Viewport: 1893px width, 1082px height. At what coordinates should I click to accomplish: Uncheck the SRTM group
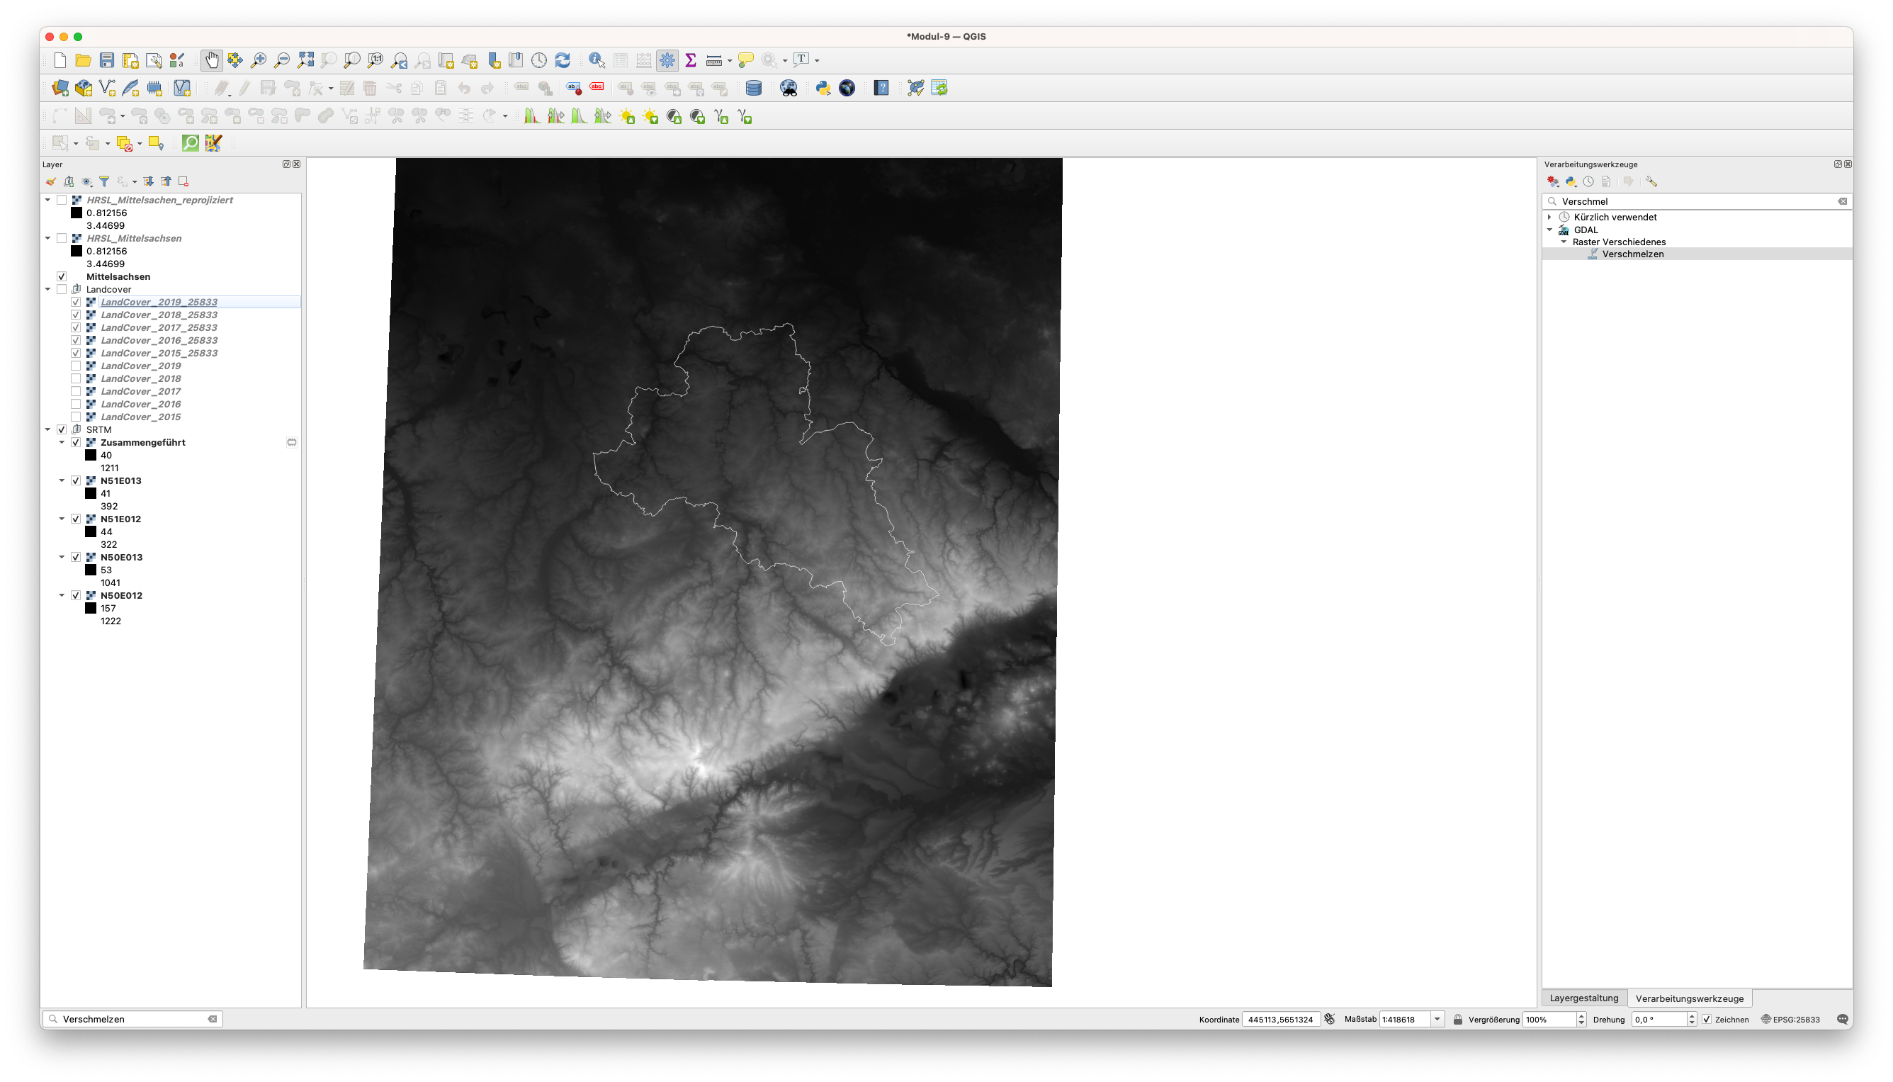(x=62, y=429)
